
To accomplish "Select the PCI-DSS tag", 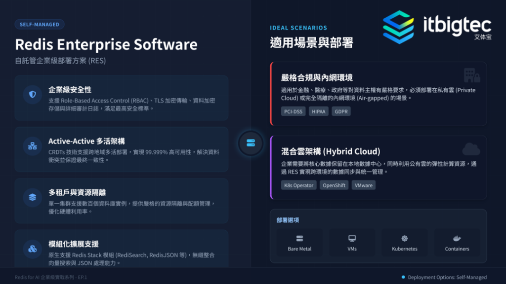I will [x=294, y=111].
